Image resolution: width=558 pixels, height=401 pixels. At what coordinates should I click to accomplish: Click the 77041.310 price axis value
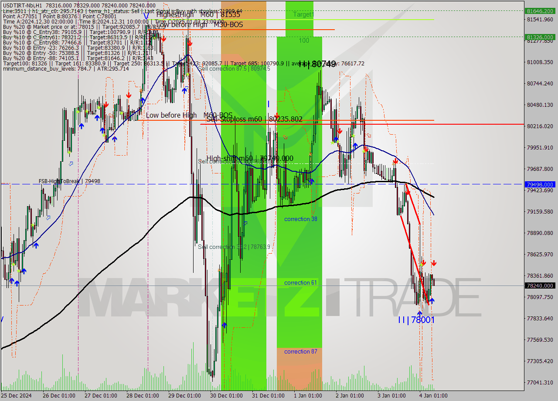tap(540, 382)
